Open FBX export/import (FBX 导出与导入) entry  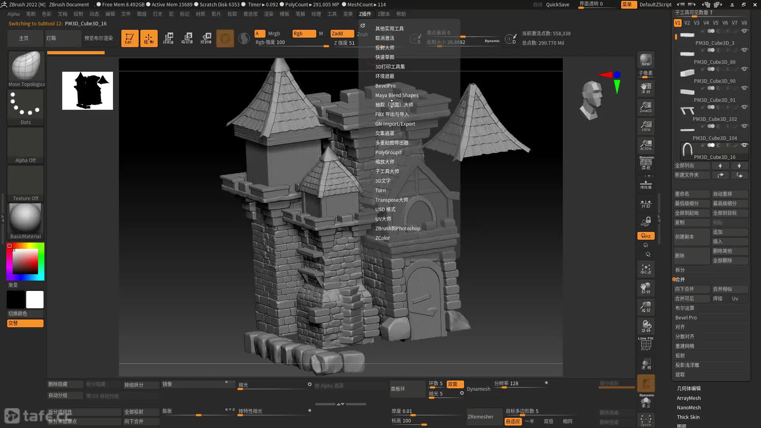[392, 114]
